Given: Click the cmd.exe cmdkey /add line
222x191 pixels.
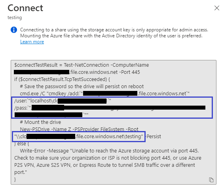Looking at the screenshot, I should (x=104, y=93).
